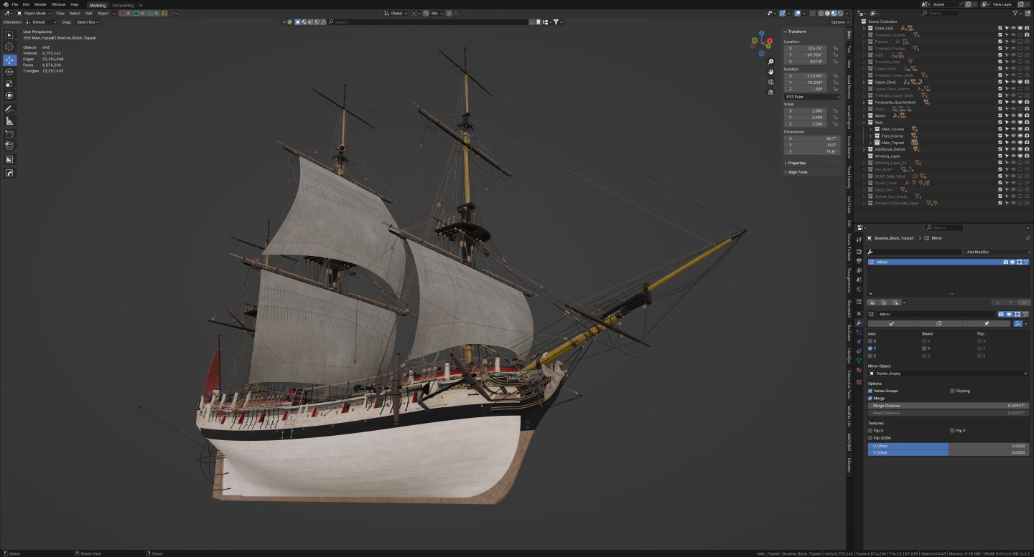Screen dimensions: 1034x557
Task: Open the outliner Filter funnel icon
Action: coord(1016,13)
